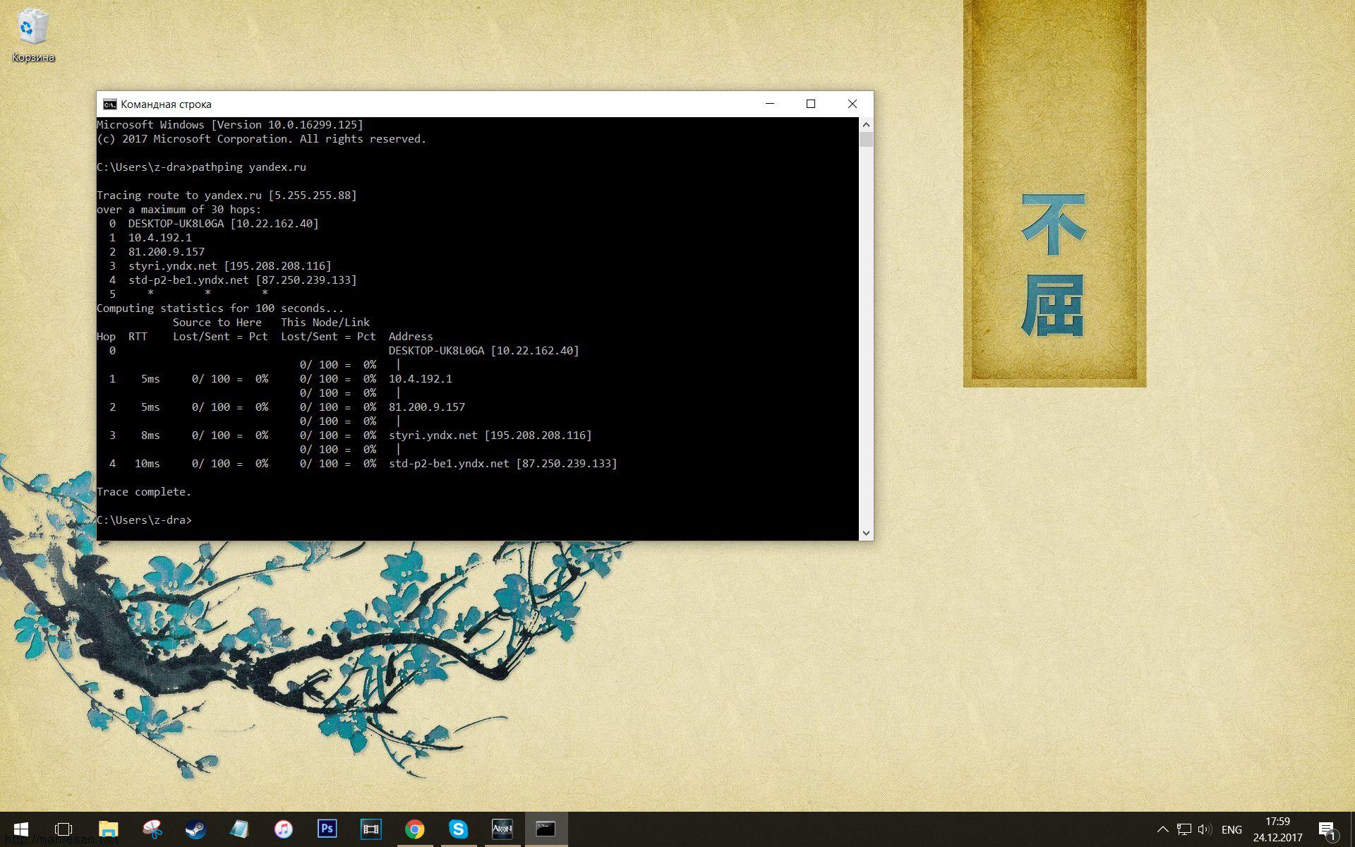Close the Command Prompt window

[x=853, y=104]
